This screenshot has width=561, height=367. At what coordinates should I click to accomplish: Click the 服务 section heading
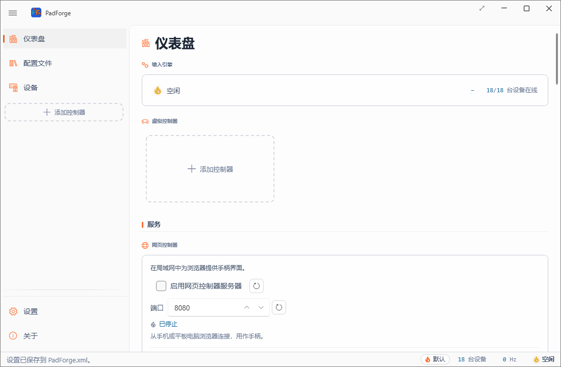154,224
